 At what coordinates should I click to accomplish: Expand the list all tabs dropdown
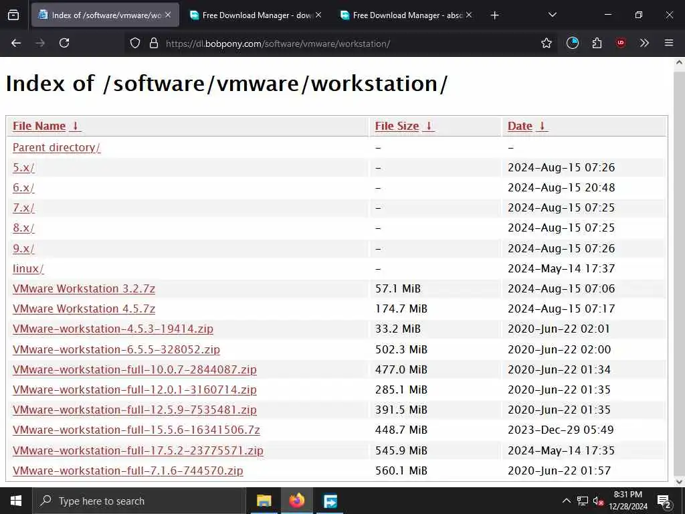tap(552, 15)
